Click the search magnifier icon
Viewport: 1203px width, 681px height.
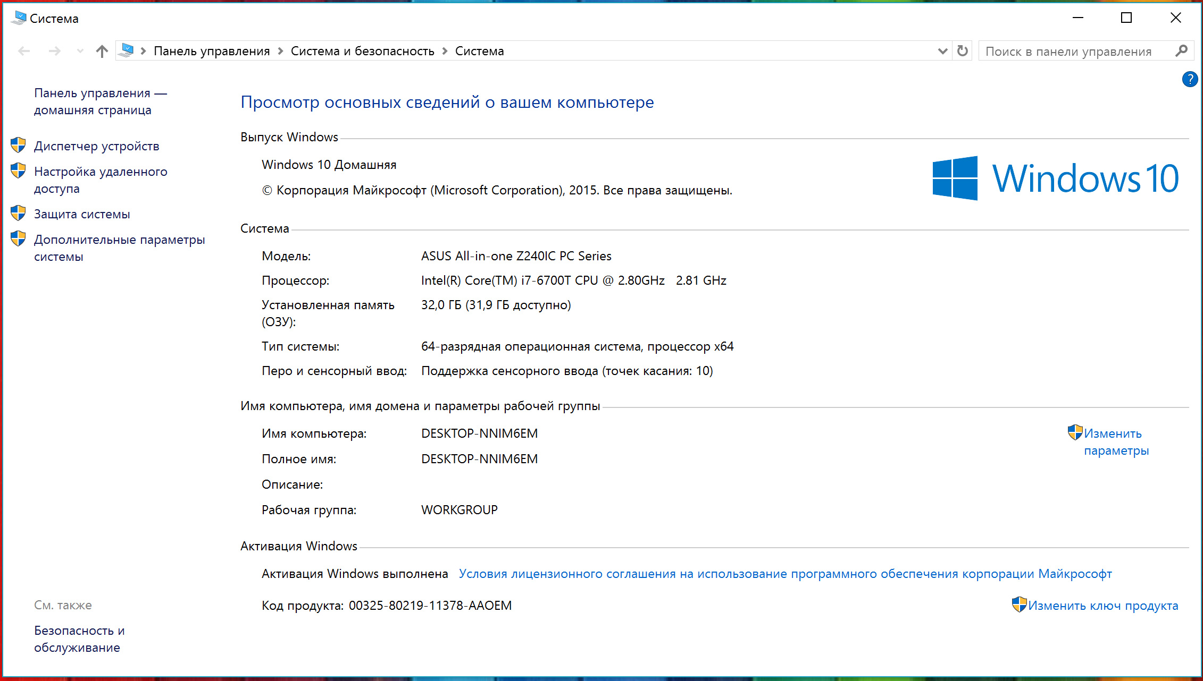[1181, 51]
